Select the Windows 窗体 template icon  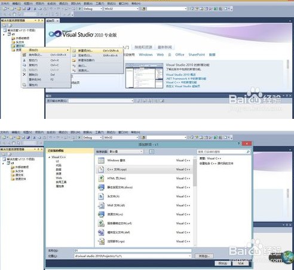click(x=101, y=161)
